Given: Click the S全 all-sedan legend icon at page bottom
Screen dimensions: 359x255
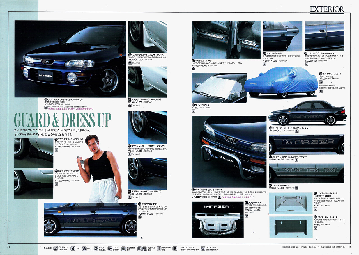Looking at the screenshot, I should point(96,249).
